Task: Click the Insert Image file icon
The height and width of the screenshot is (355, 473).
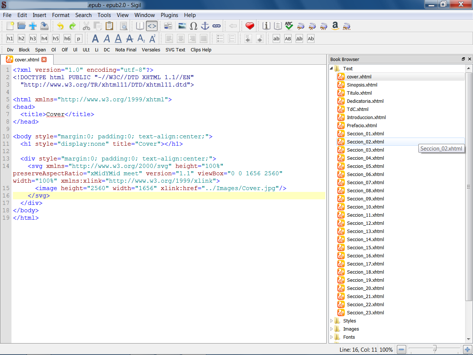Action: 182,26
